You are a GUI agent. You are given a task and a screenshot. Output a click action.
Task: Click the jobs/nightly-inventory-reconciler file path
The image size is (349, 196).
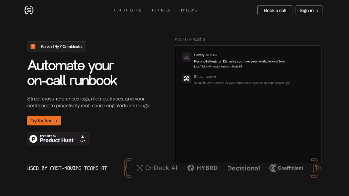218,66
